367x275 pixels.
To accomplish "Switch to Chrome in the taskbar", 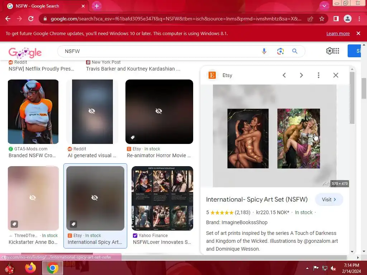I will click(53, 268).
